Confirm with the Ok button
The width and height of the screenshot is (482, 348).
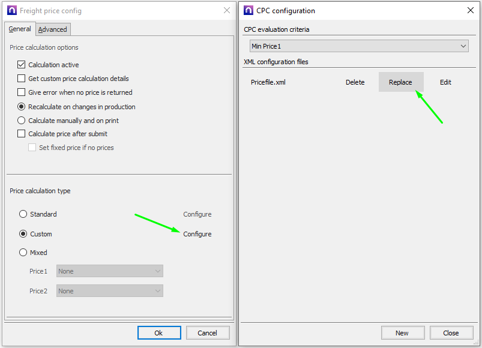[x=158, y=333]
